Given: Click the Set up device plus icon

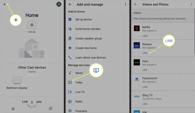Looking at the screenshot, I should pos(70,19).
